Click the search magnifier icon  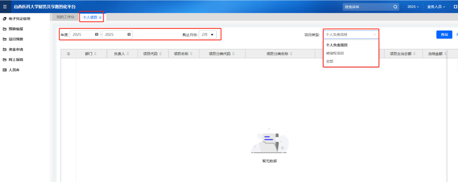(x=395, y=7)
